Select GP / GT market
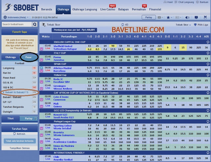The width and height of the screenshot is (211, 162). [x=19, y=102]
